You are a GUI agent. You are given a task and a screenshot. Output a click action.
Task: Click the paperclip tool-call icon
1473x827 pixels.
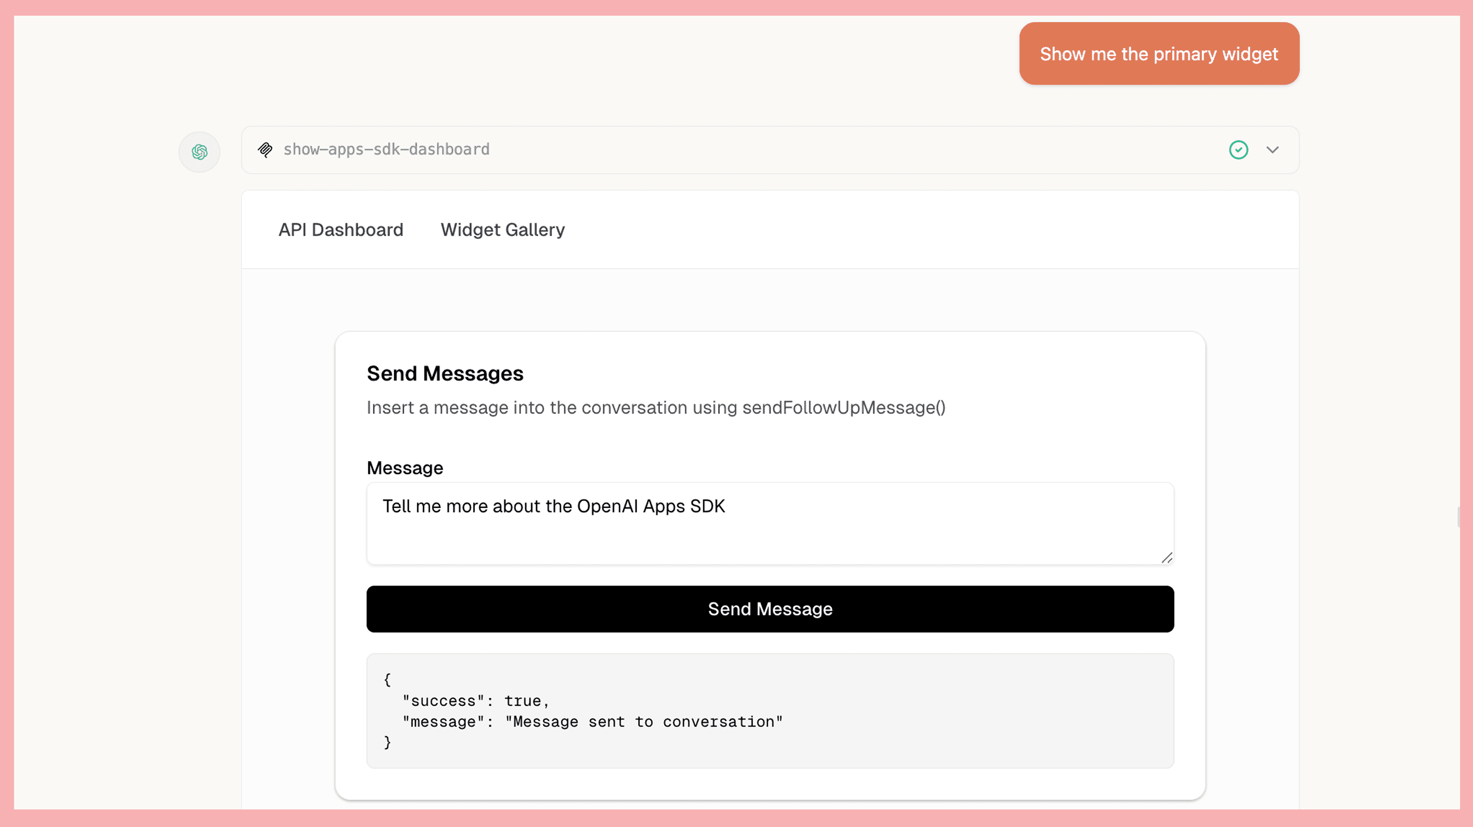click(x=265, y=149)
